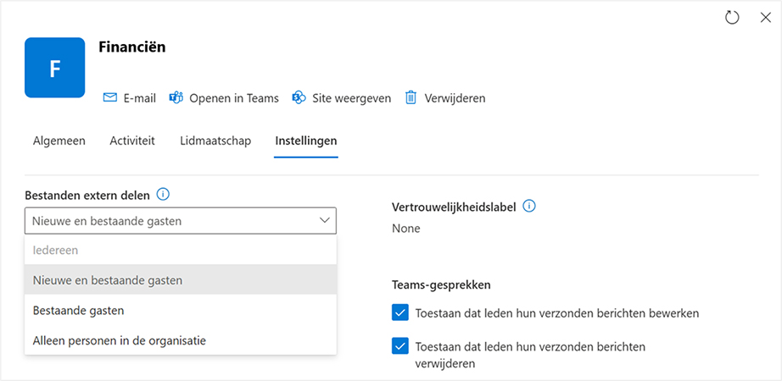This screenshot has width=782, height=381.
Task: Uncheck allow members to delete sent messages
Action: [400, 346]
